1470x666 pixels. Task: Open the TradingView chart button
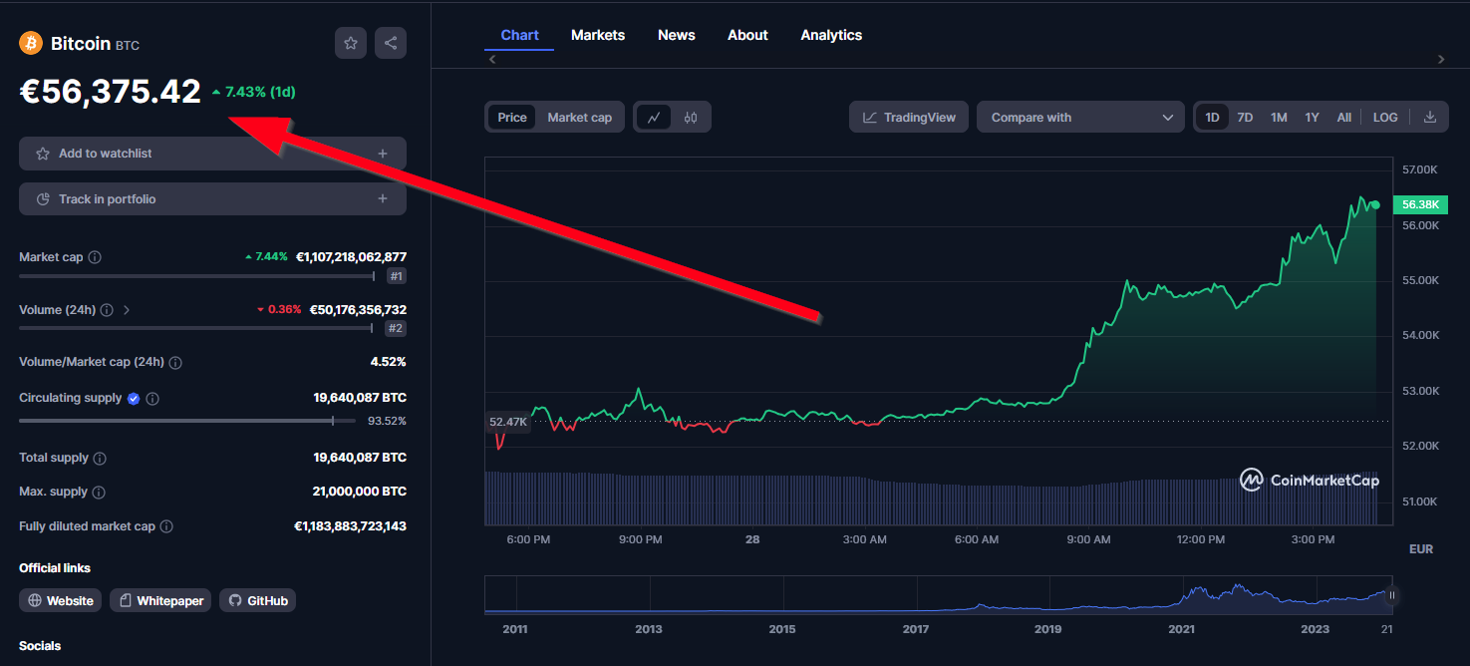tap(909, 118)
